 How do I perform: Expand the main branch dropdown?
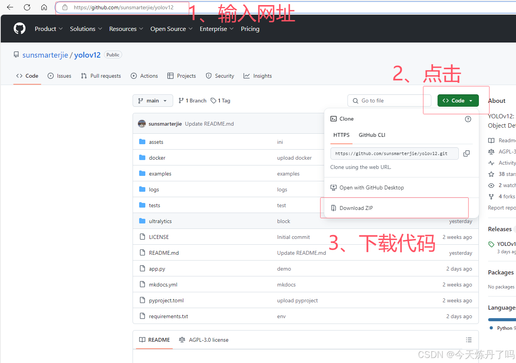[153, 101]
